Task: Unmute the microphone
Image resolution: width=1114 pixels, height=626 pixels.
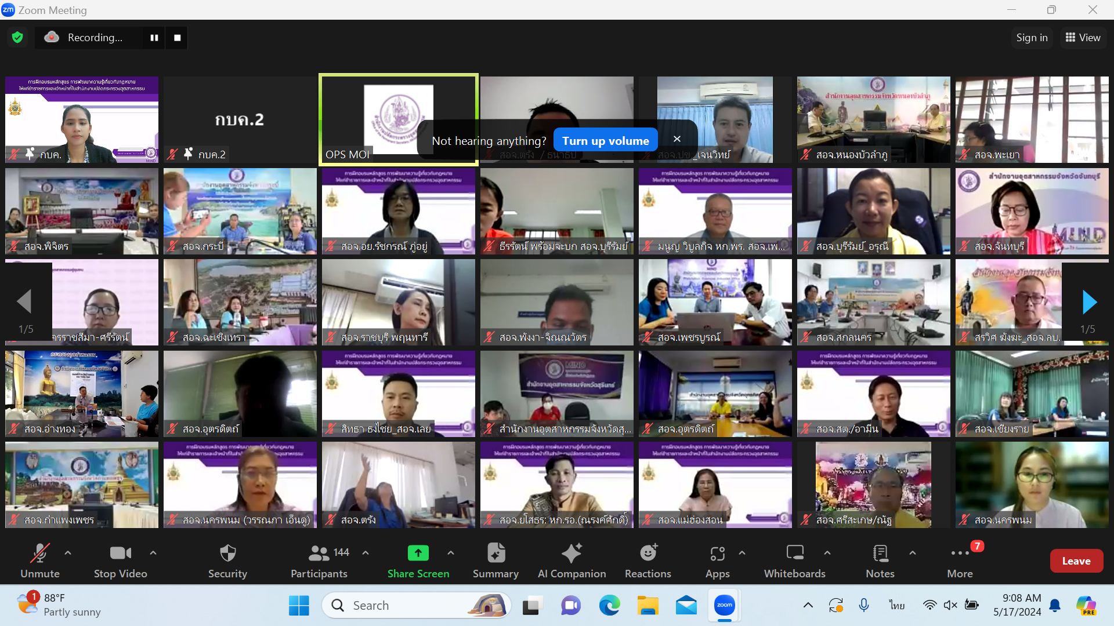Action: tap(39, 554)
